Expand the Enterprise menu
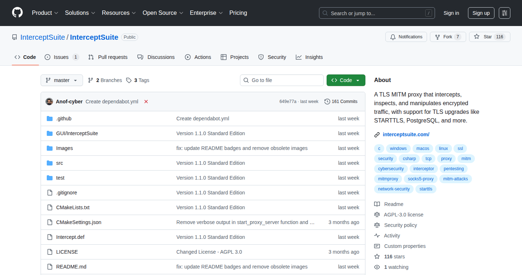Viewport: 522px width, 275px height. tap(206, 13)
